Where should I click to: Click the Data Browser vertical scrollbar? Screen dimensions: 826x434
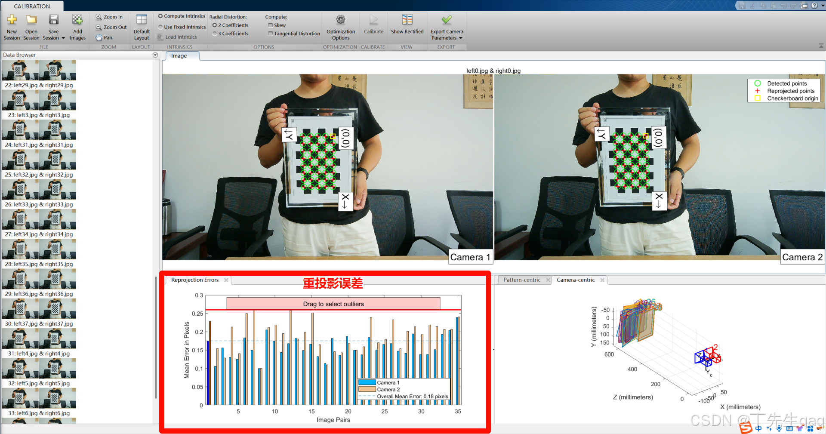coord(156,338)
